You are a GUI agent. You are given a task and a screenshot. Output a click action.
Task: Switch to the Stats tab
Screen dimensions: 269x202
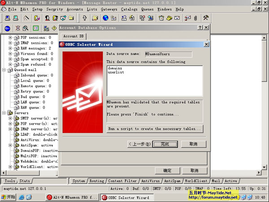pyautogui.click(x=25, y=181)
